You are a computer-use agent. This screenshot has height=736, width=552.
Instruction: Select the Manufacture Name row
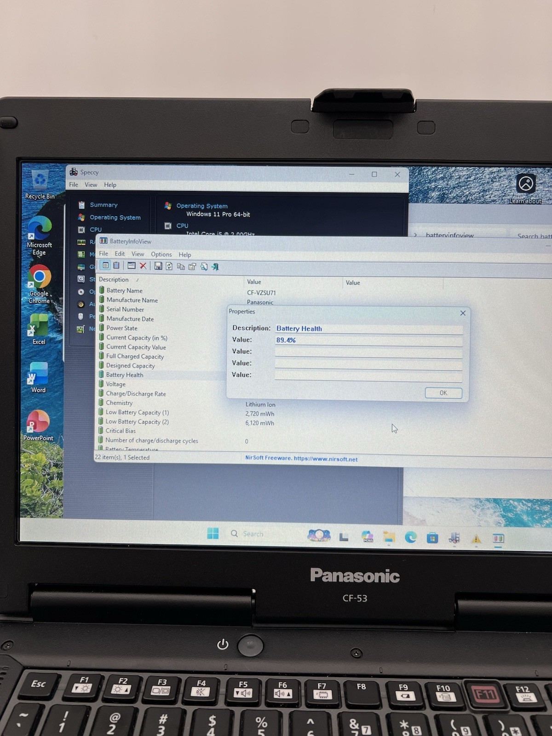(132, 300)
